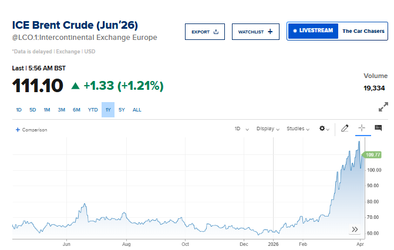
Task: Expand the Display dropdown
Action: coord(267,129)
